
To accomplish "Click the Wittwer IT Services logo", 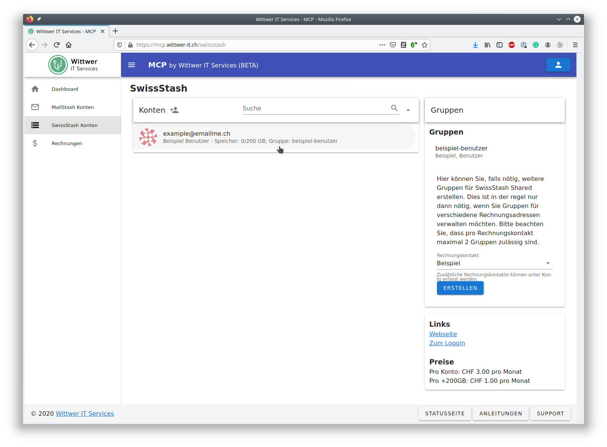I will pyautogui.click(x=73, y=65).
